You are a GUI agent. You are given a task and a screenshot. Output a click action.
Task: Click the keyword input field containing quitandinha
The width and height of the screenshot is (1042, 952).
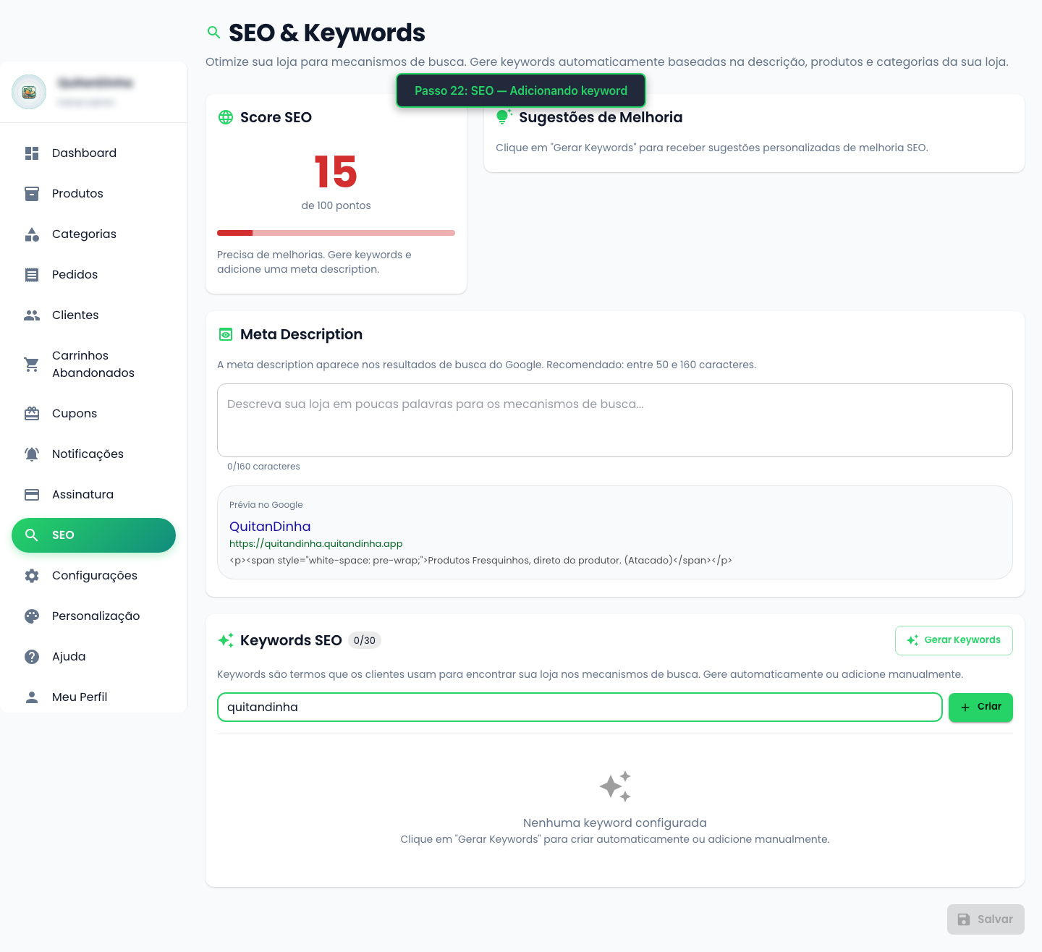(x=579, y=707)
